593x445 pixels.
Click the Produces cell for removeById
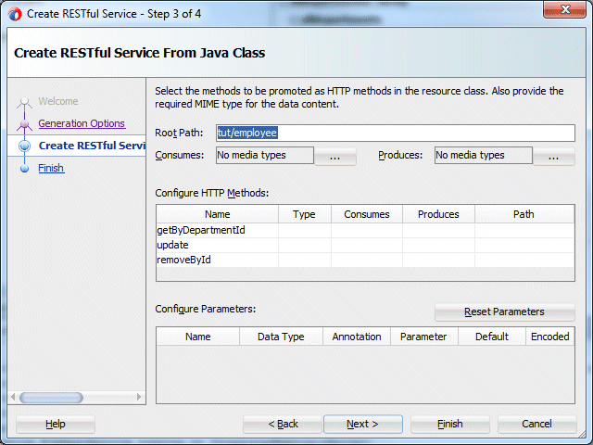(438, 260)
